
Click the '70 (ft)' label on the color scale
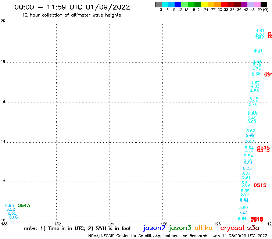coord(263,10)
